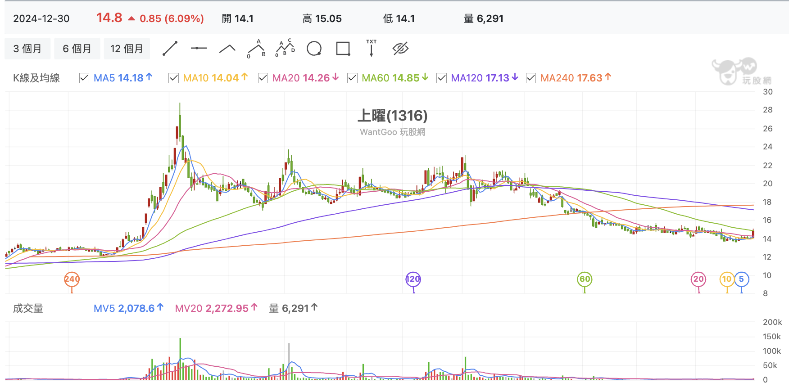
Task: Click the 20 moving average marker
Action: [698, 279]
